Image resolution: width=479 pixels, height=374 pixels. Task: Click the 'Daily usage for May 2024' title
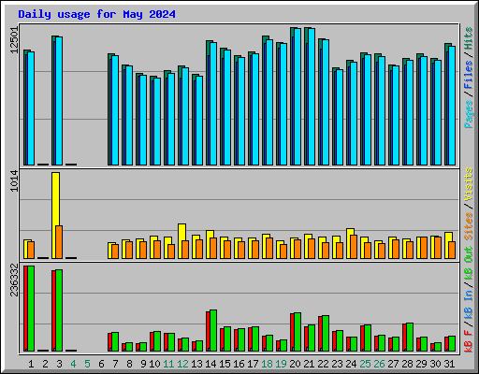pyautogui.click(x=96, y=14)
